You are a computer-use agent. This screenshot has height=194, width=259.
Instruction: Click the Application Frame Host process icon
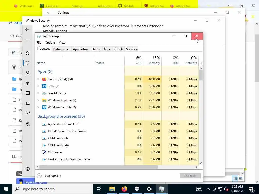[x=44, y=124]
